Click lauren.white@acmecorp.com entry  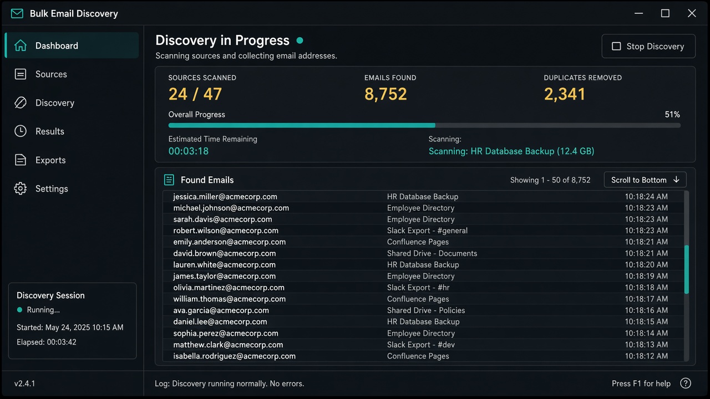(224, 265)
